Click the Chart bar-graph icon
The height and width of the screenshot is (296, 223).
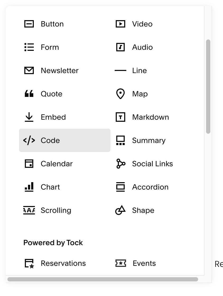pyautogui.click(x=29, y=187)
